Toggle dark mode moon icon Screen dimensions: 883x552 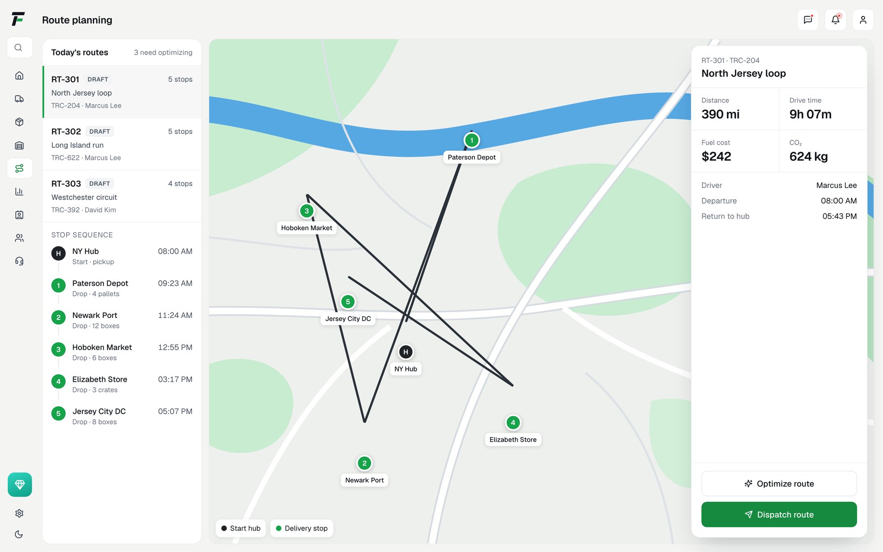[x=20, y=534]
